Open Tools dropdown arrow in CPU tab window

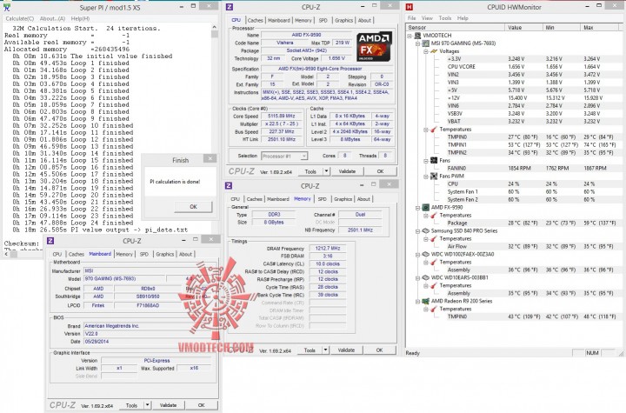tap(326, 171)
